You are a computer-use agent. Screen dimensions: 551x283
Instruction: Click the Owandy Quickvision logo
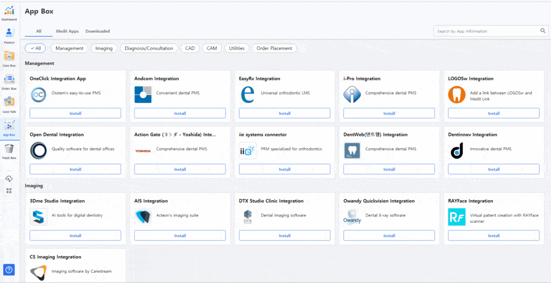[x=352, y=217]
